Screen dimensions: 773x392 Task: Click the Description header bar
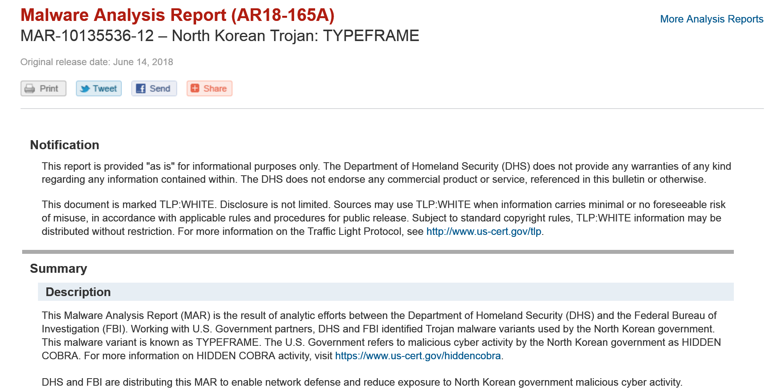pos(386,292)
